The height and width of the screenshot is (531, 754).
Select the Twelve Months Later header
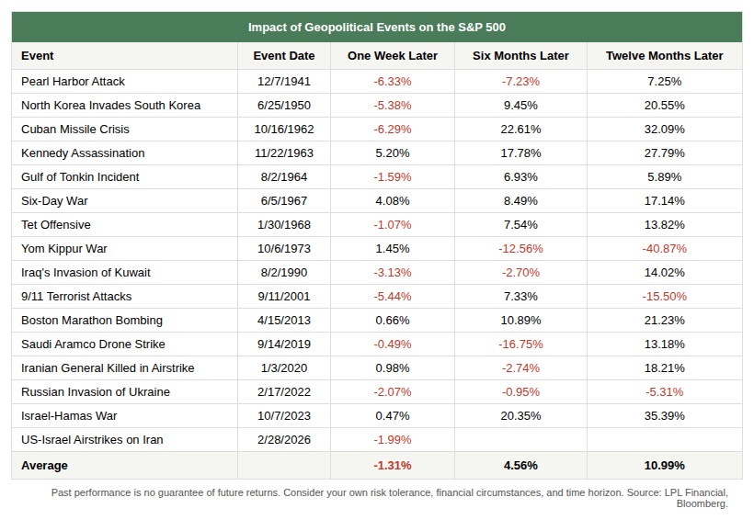(x=664, y=56)
